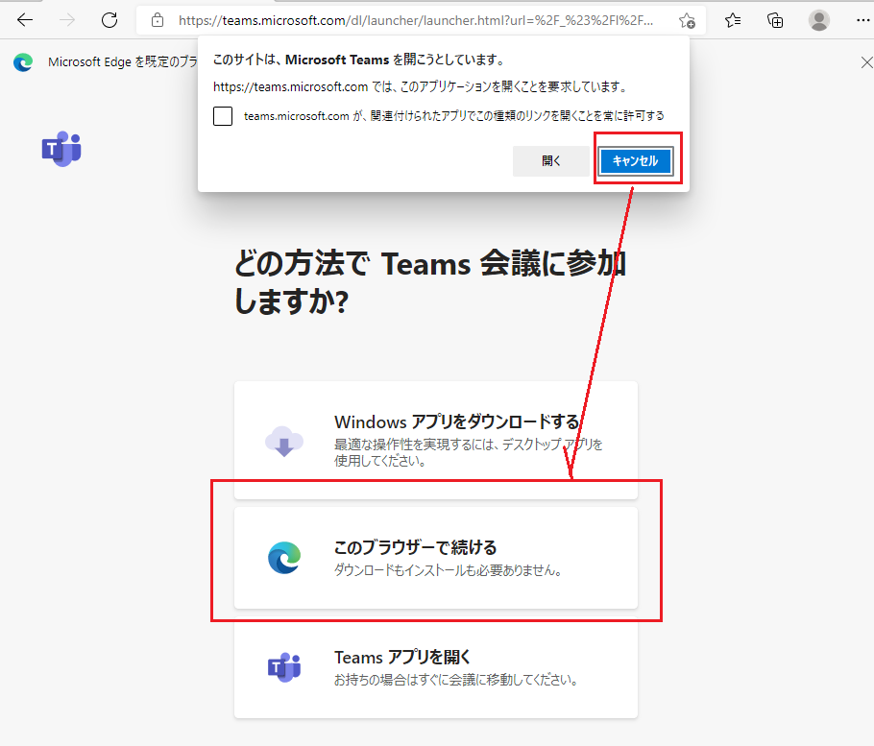
Task: Click https://teams.microsoft.com request message in dialog
Action: [x=422, y=87]
